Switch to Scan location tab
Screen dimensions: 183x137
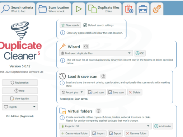54,9
